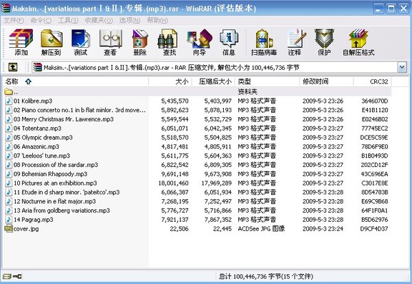Click packed size value 9,673,908
This screenshot has width=412, height=284.
point(218,174)
